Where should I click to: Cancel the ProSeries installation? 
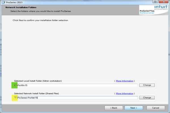click(x=156, y=108)
